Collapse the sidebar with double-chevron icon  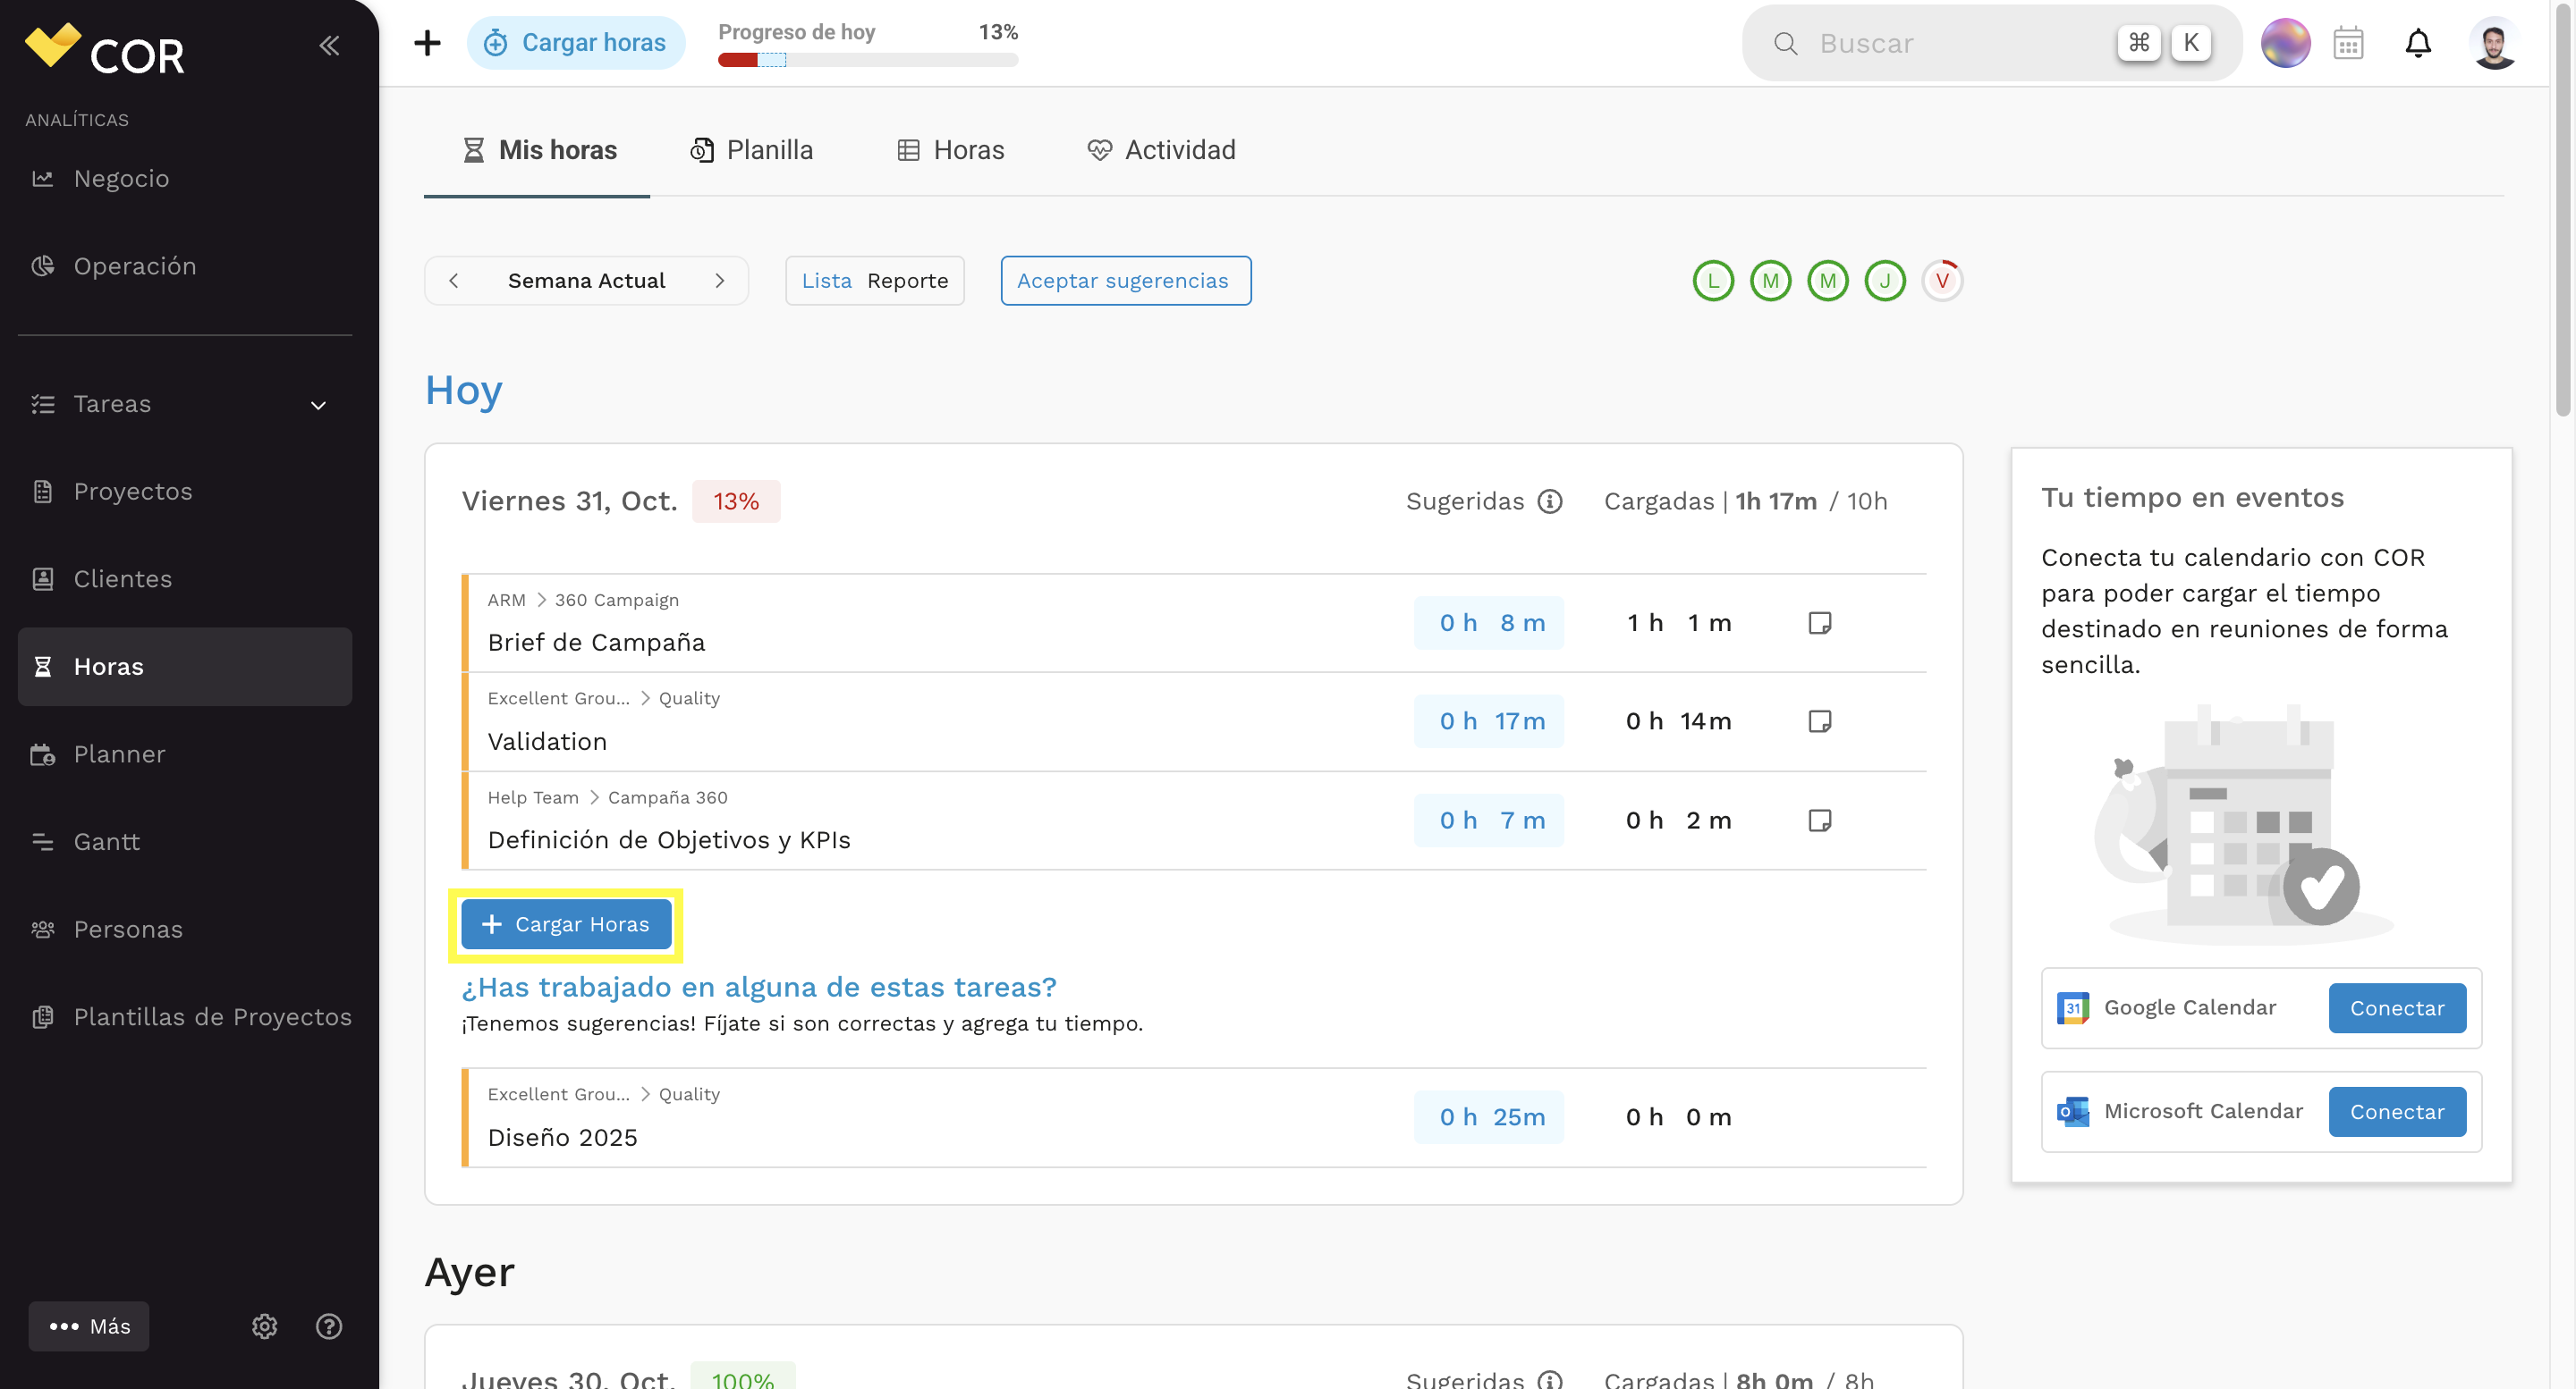pos(329,45)
